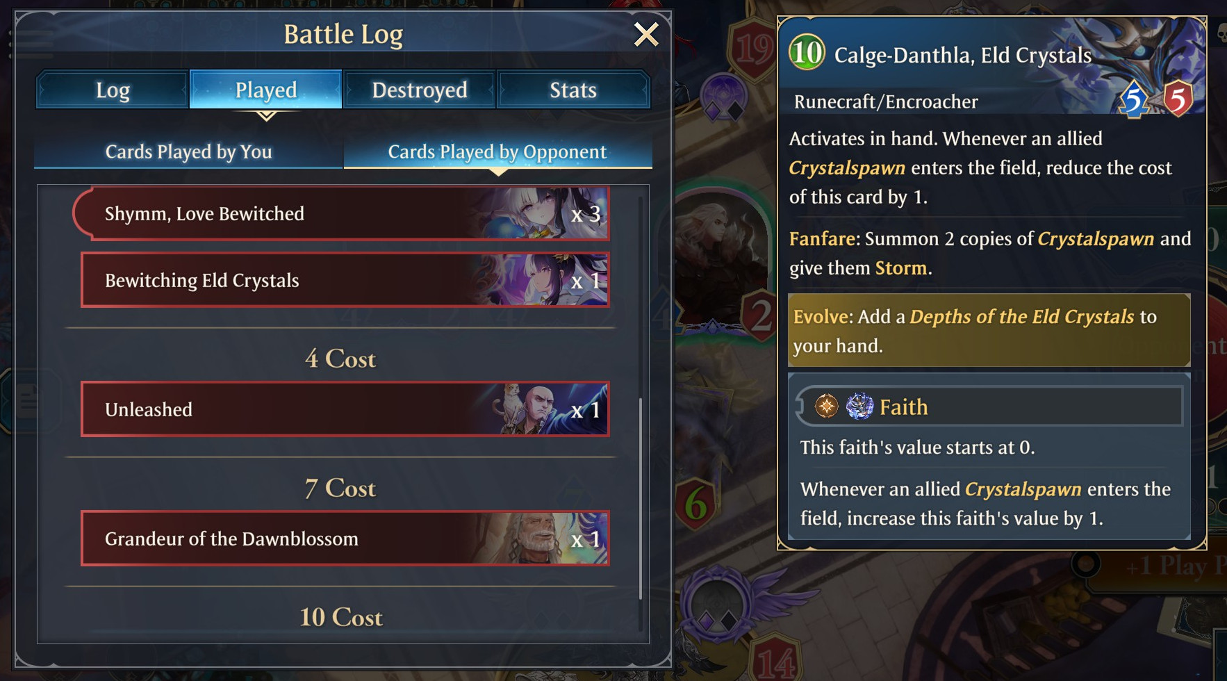Select the Played tab
1227x681 pixels.
click(266, 90)
